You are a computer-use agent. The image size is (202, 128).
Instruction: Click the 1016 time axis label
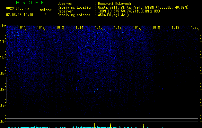pyautogui.click(x=118, y=28)
